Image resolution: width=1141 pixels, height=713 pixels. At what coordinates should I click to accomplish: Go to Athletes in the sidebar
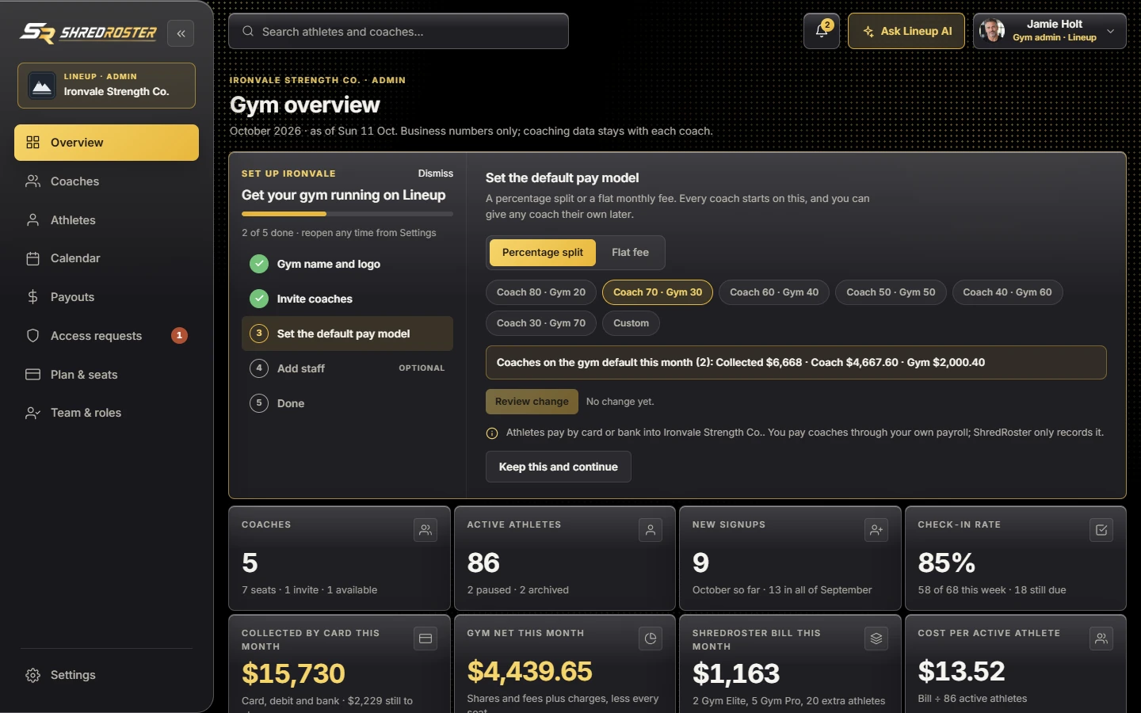tap(106, 220)
